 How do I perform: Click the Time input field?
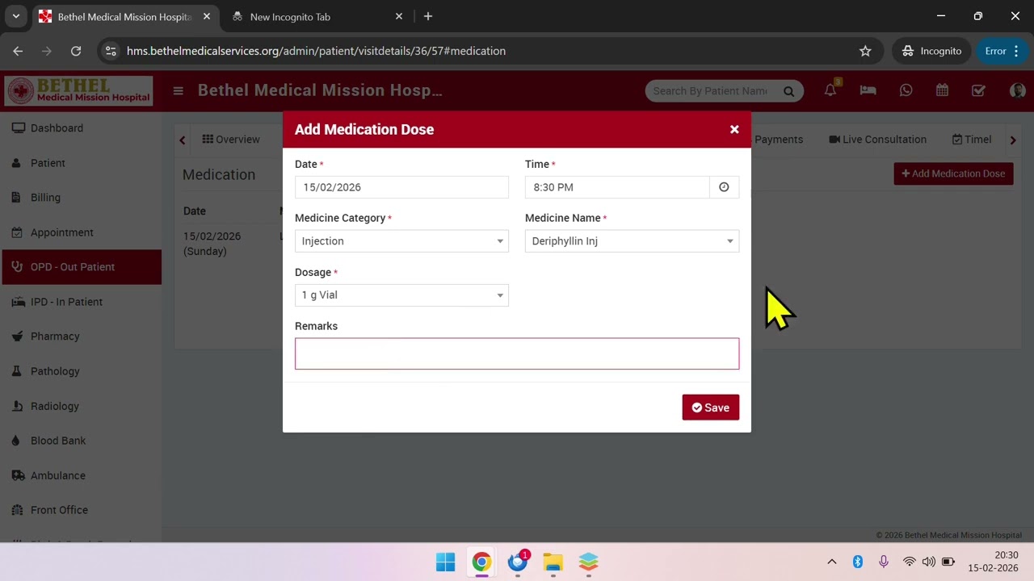click(617, 187)
